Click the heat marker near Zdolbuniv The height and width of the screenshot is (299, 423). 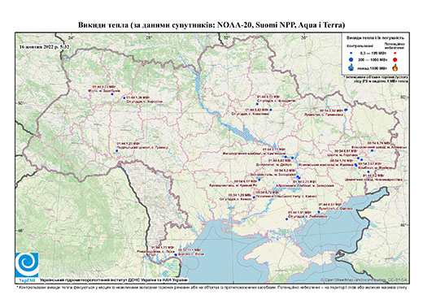112,94
